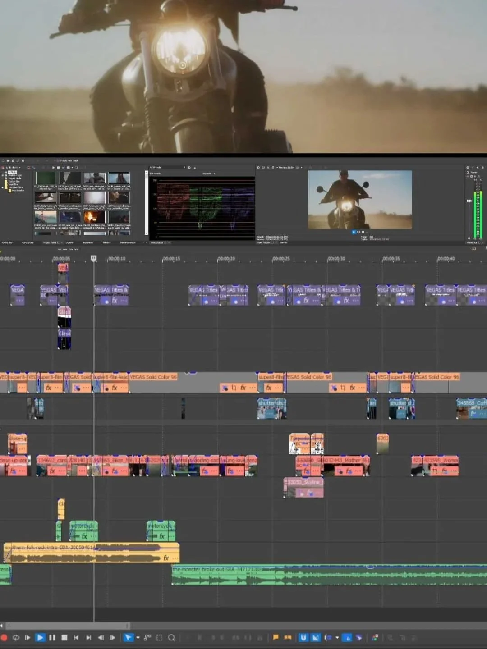Image resolution: width=487 pixels, height=649 pixels.
Task: Select the 'the monster broke out' audio clip
Action: (329, 575)
